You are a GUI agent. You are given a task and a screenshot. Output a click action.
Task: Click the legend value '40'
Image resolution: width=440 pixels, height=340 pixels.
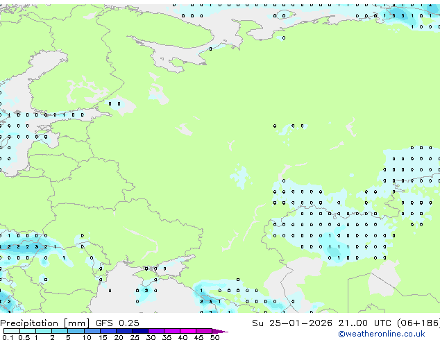[x=183, y=337]
